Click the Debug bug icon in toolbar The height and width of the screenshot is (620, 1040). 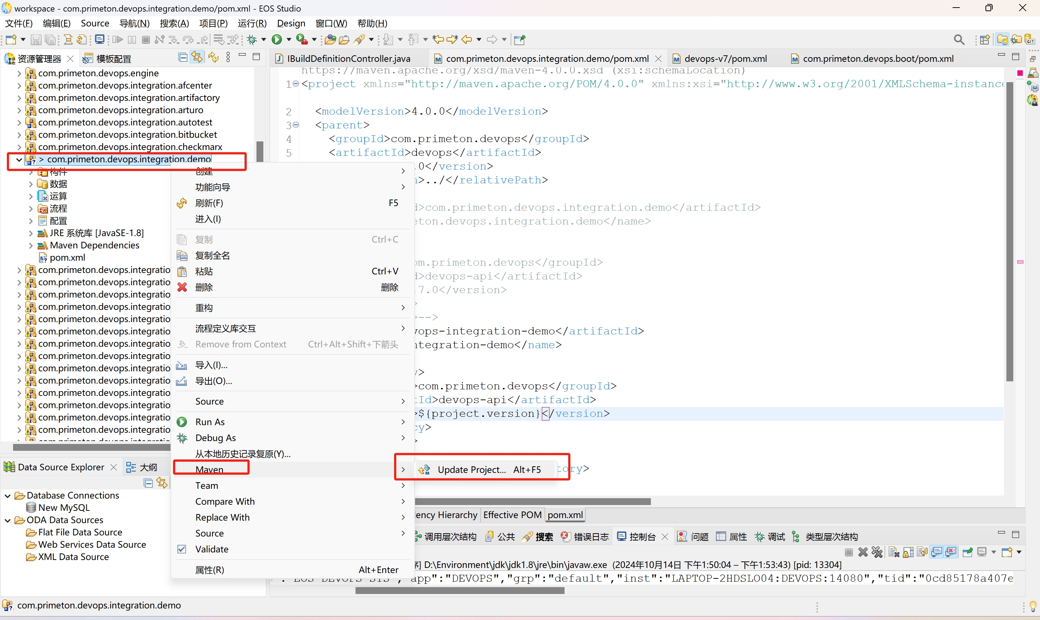point(252,40)
